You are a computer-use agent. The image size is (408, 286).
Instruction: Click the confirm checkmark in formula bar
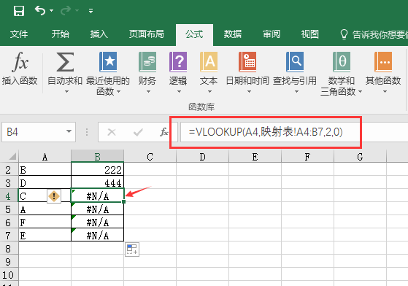(138, 132)
